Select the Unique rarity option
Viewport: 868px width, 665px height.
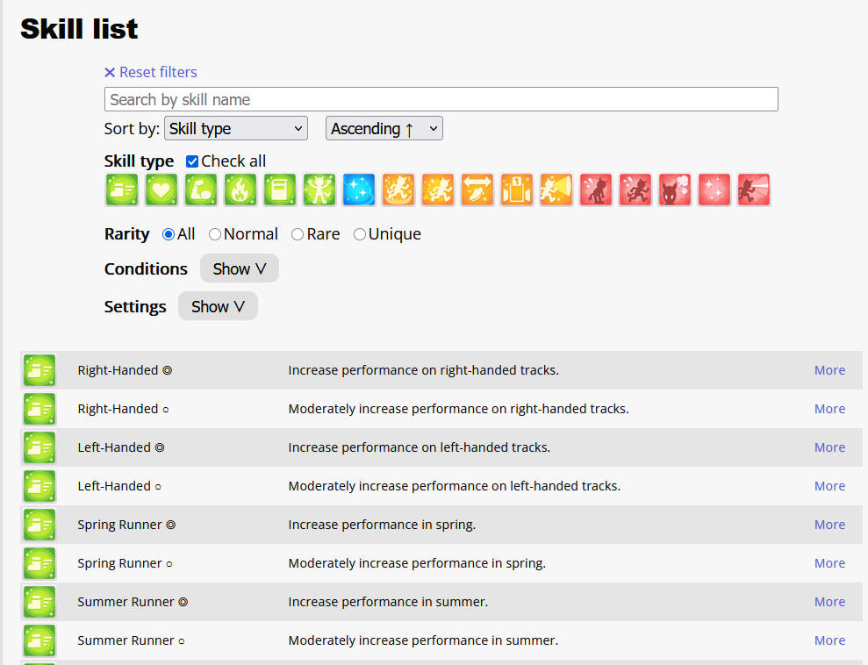(360, 234)
